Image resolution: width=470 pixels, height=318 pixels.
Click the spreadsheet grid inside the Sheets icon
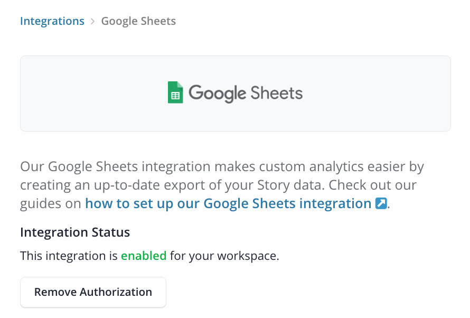point(175,96)
